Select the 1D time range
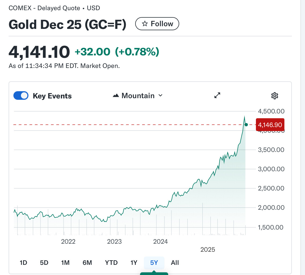 [x=23, y=263]
